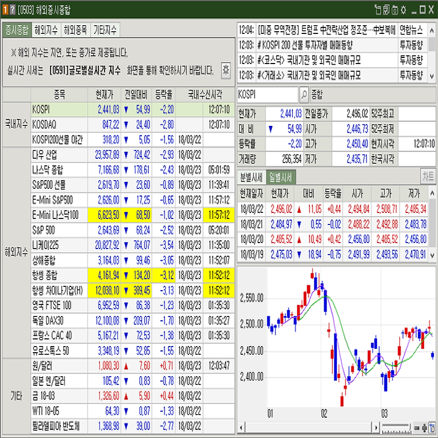The width and height of the screenshot is (438, 438).
Task: Toggle the chart option icon at bottom right corner
Action: point(432,427)
